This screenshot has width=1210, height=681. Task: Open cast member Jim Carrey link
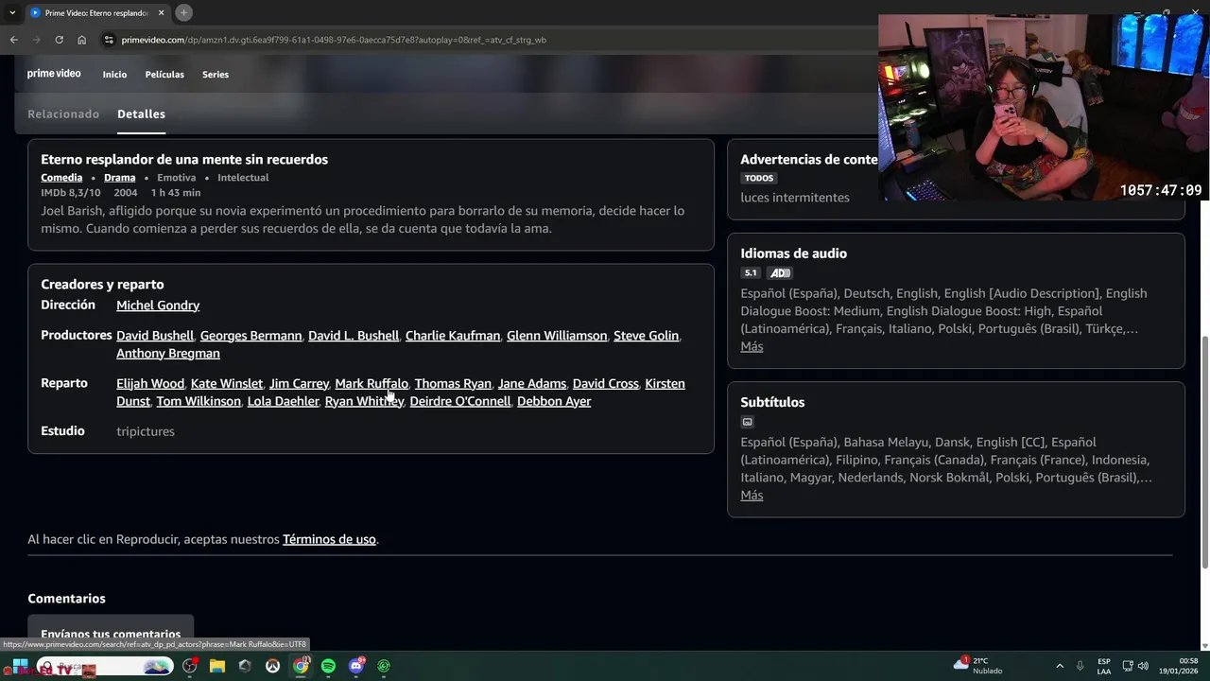pyautogui.click(x=299, y=384)
